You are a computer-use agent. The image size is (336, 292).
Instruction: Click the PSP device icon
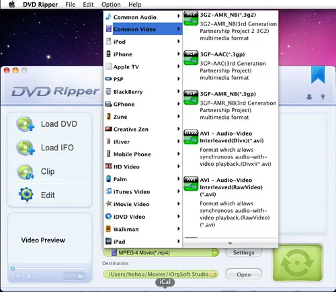click(x=108, y=79)
